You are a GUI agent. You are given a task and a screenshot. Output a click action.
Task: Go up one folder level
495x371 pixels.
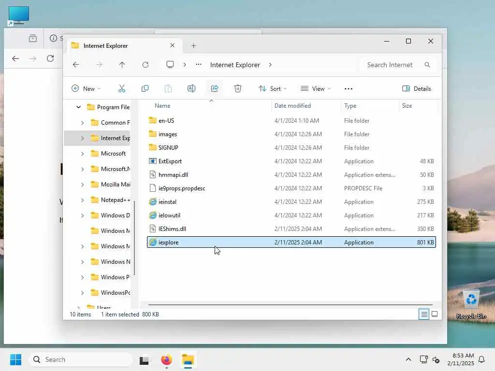pyautogui.click(x=122, y=65)
